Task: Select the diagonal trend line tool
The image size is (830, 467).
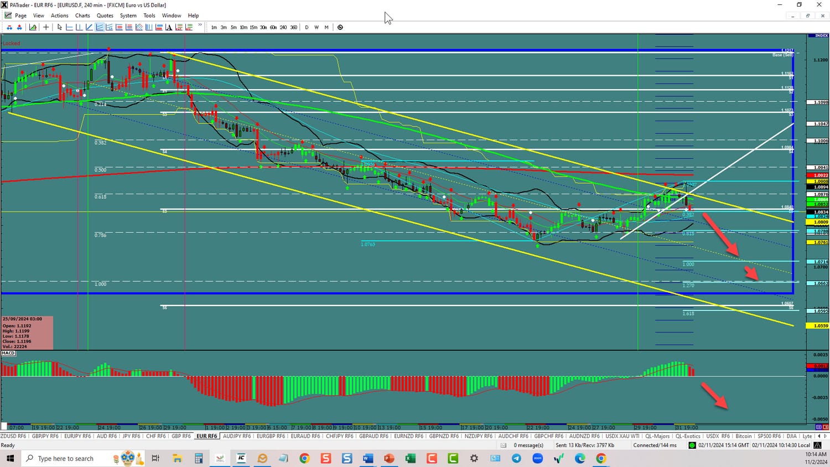Action: [x=90, y=27]
